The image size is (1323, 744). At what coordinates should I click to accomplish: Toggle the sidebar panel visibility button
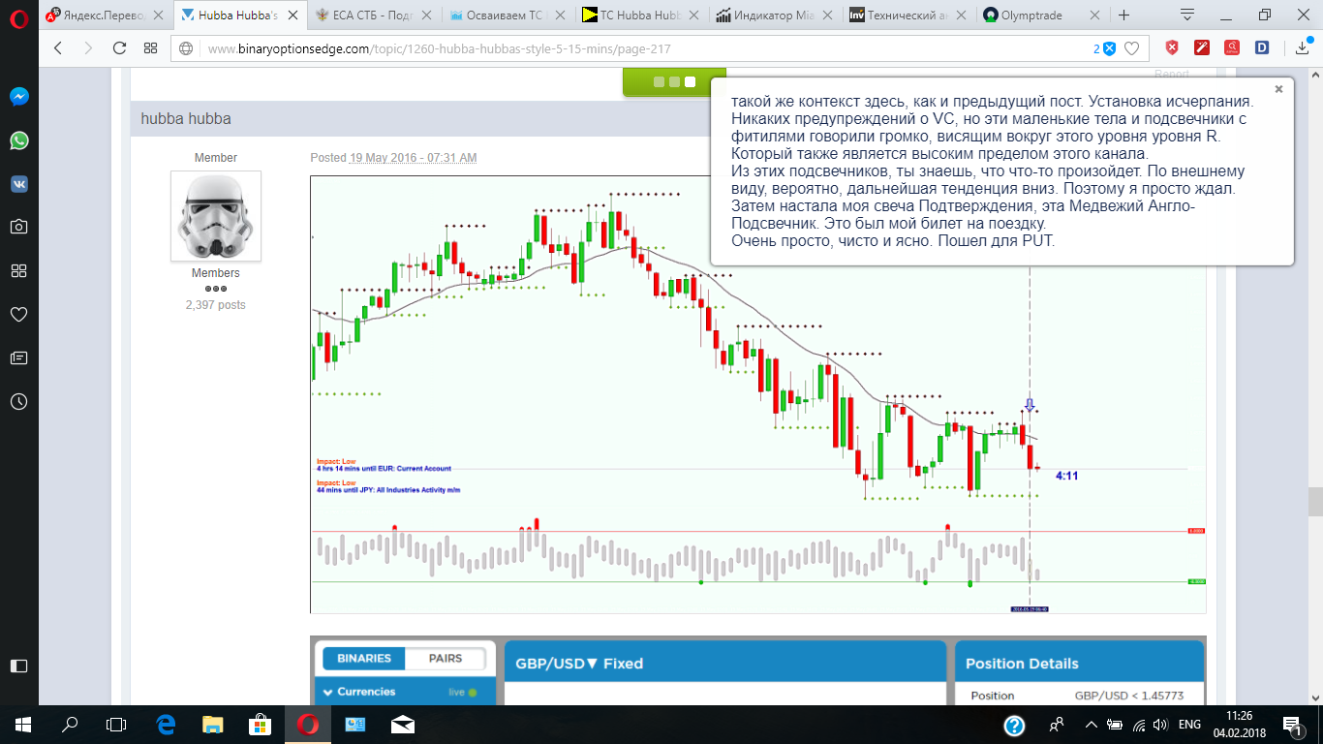point(19,666)
